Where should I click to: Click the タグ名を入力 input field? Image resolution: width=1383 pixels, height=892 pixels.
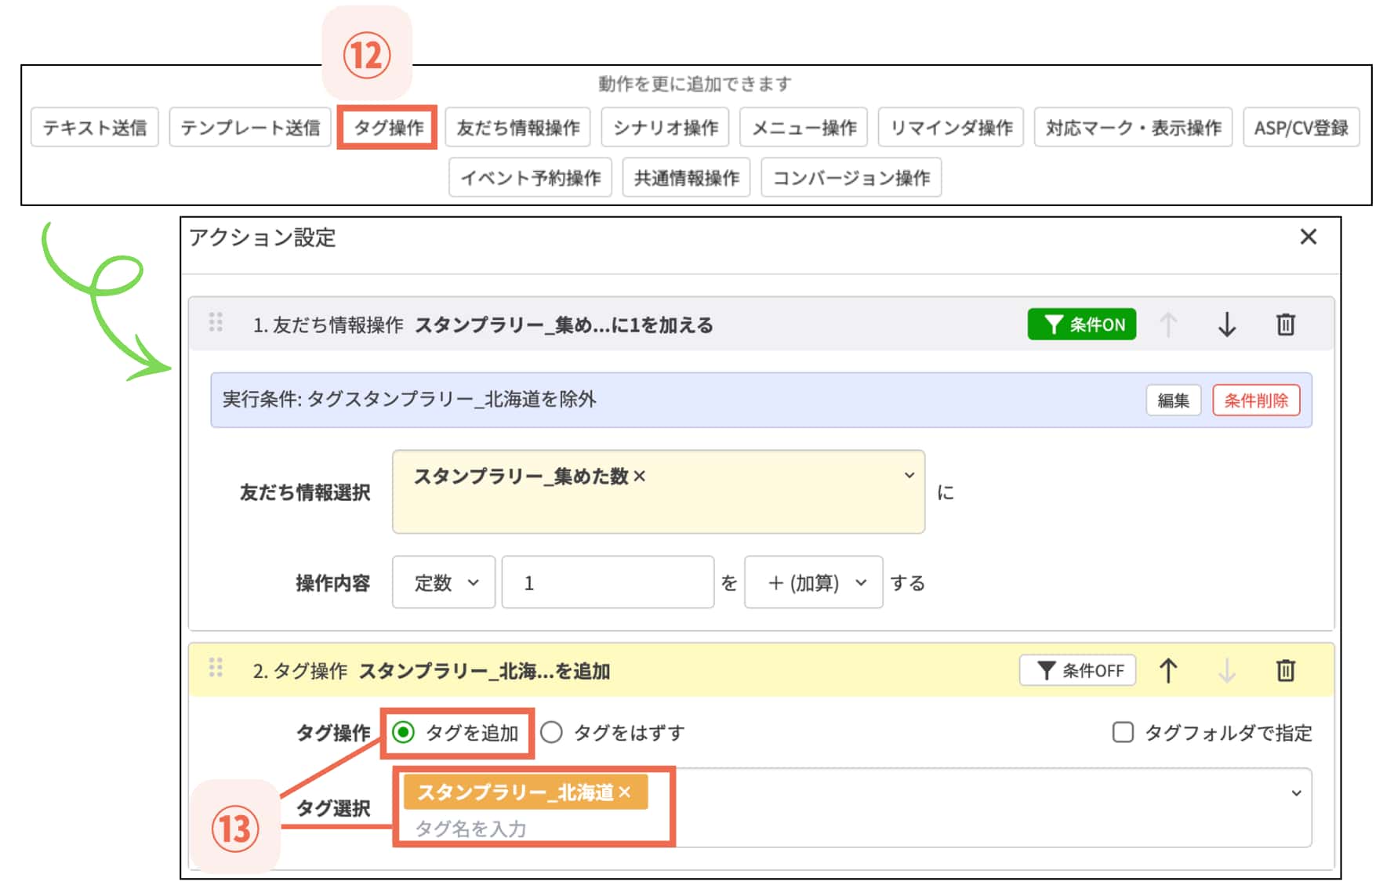coord(533,829)
